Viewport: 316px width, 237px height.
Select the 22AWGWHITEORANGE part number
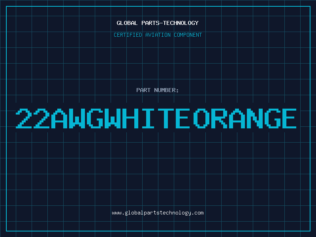156,118
